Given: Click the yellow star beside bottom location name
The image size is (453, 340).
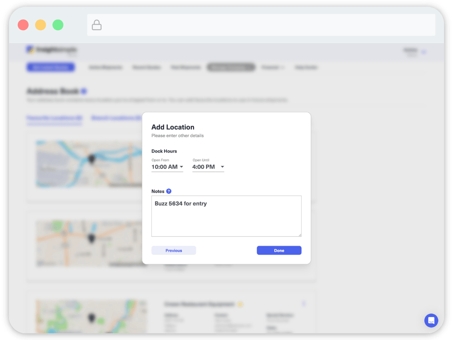Looking at the screenshot, I should click(x=240, y=304).
